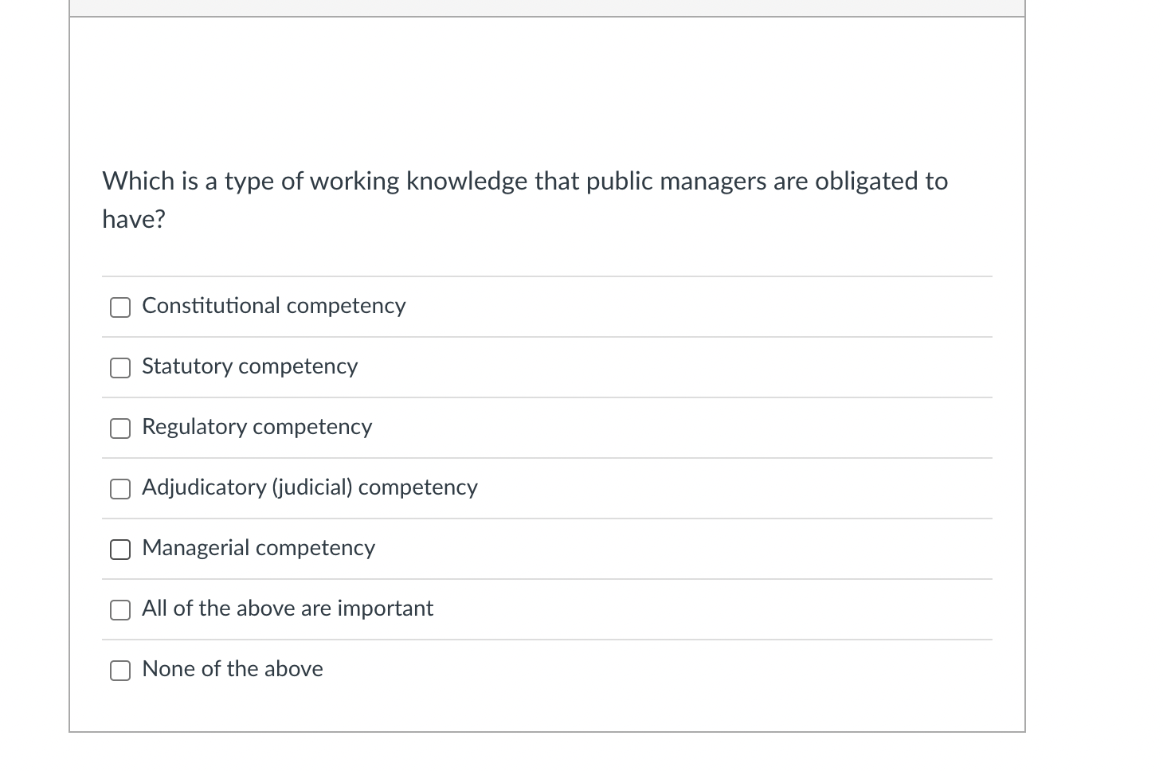Image resolution: width=1163 pixels, height=771 pixels.
Task: Click the answer row containing Managerial competency
Action: [547, 548]
